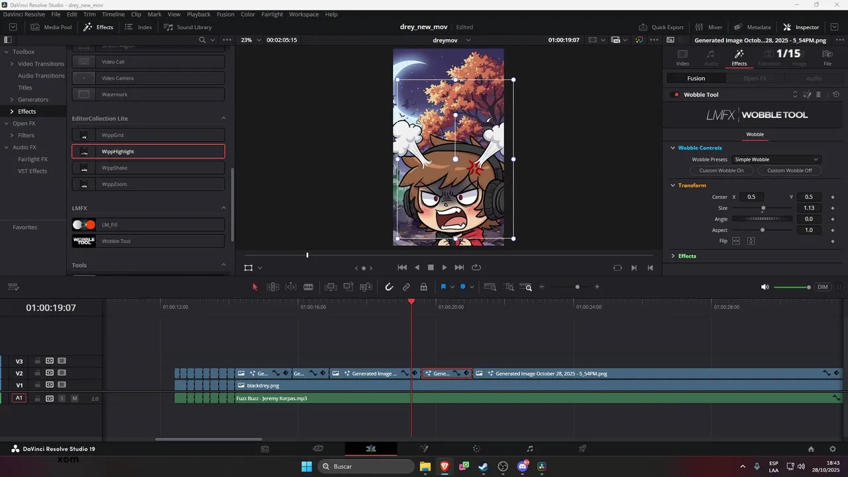Toggle the Loop playback button
848x477 pixels.
476,268
